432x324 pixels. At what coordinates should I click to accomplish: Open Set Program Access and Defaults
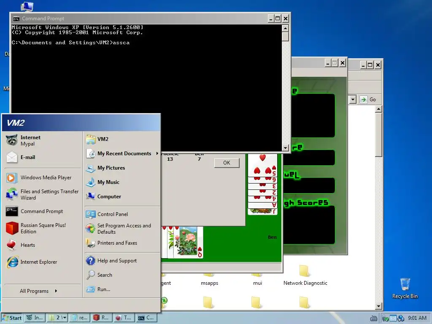tap(122, 229)
